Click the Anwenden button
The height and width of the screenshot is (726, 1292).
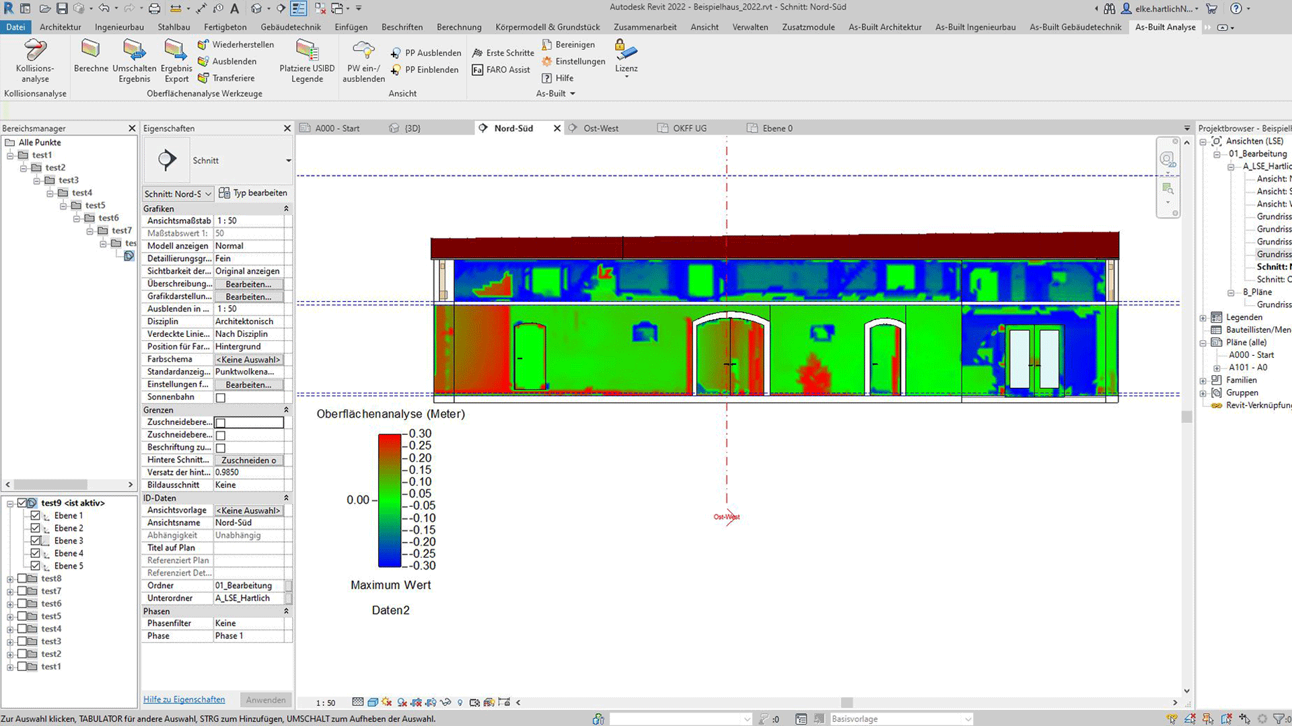[x=266, y=700]
